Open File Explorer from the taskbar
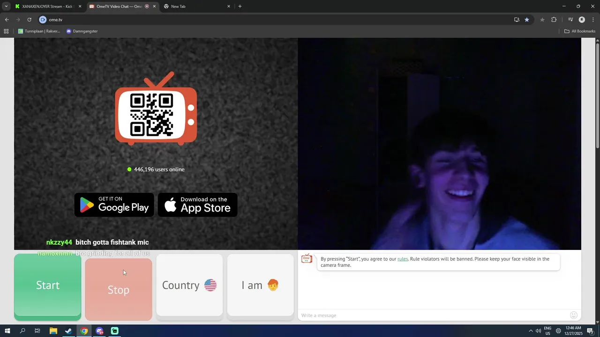The width and height of the screenshot is (600, 337). pos(53,331)
